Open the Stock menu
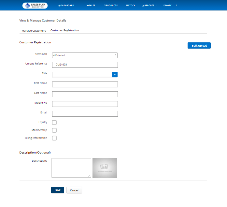The height and width of the screenshot is (207, 227). (x=131, y=6)
